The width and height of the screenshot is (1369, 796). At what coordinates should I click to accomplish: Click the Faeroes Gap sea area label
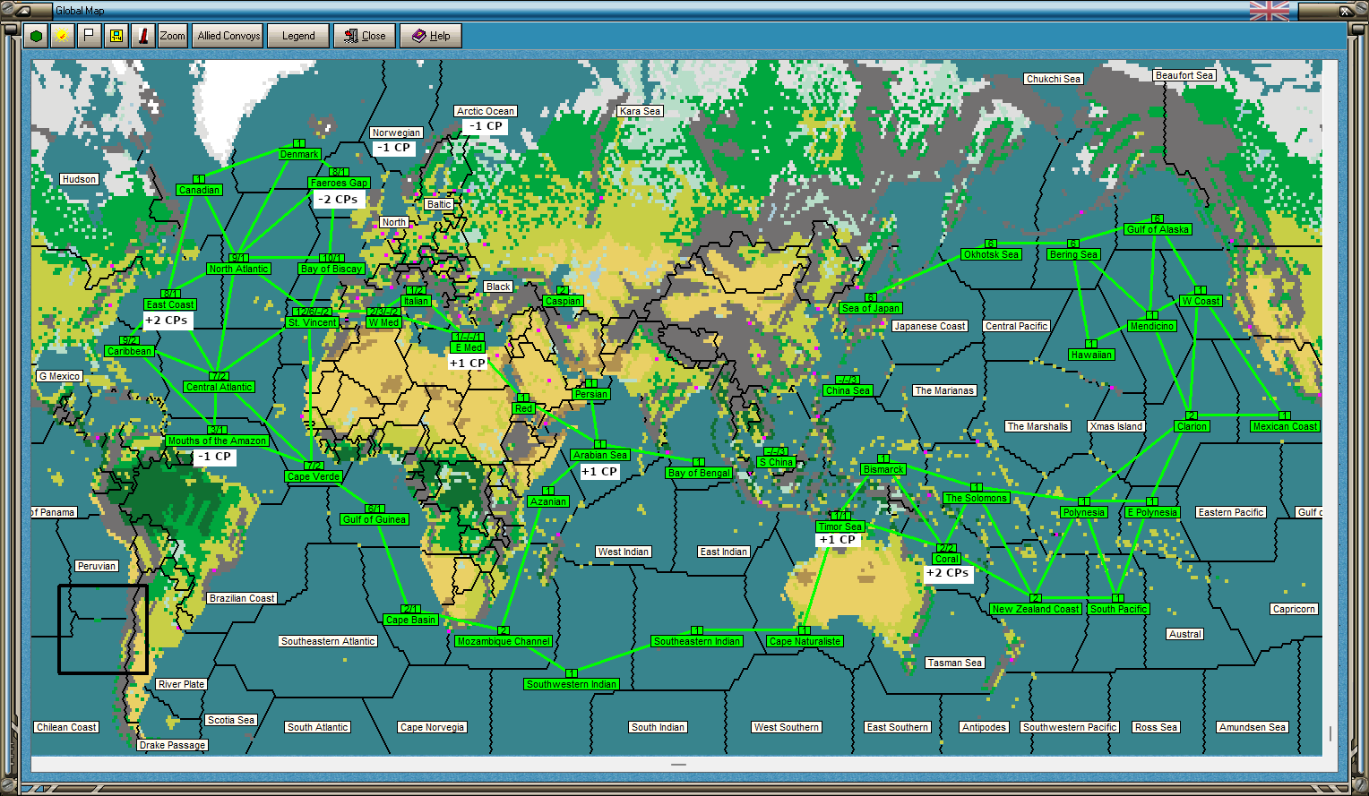(339, 183)
